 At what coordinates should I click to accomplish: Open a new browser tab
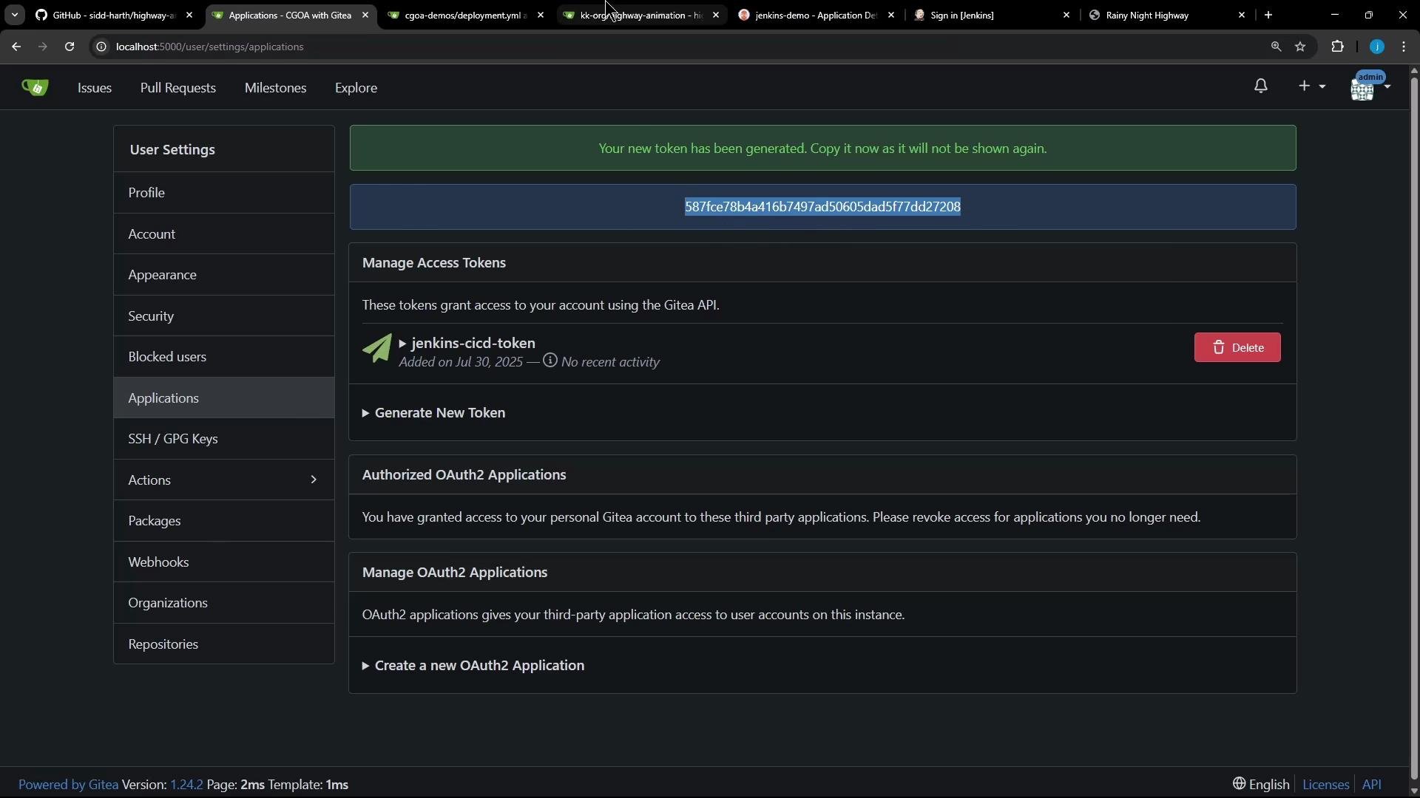point(1268,15)
